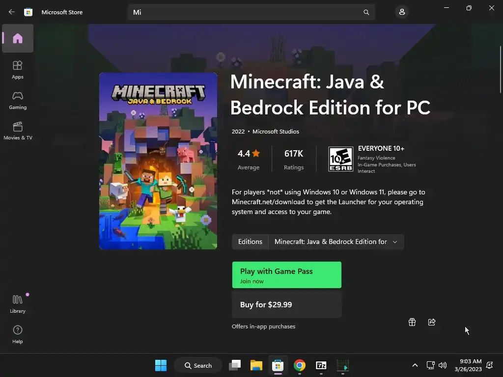The width and height of the screenshot is (503, 377).
Task: Open Help from the sidebar
Action: point(18,334)
